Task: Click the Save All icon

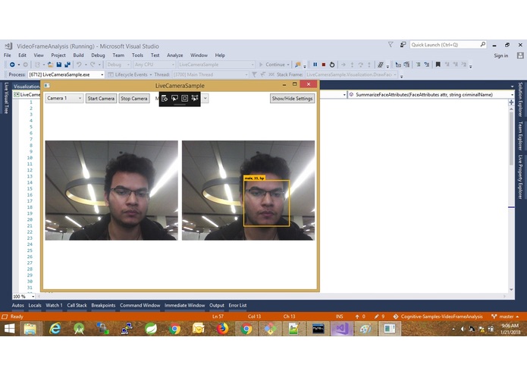Action: [67, 65]
